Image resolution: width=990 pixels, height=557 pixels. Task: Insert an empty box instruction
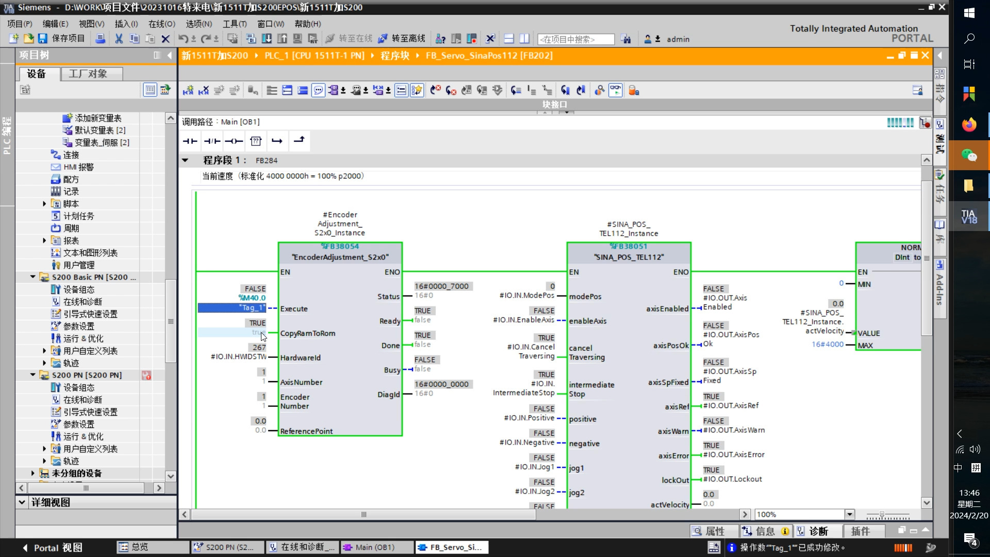256,141
